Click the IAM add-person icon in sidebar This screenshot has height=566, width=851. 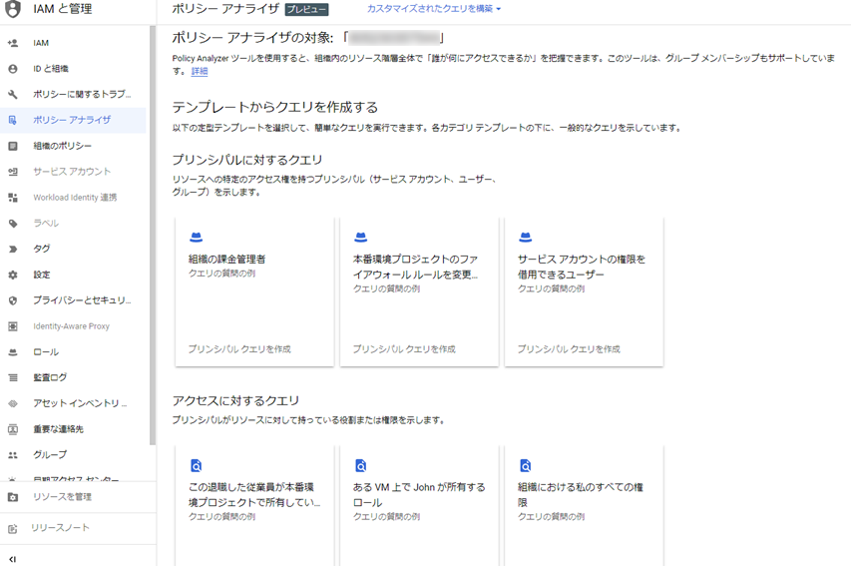(13, 43)
